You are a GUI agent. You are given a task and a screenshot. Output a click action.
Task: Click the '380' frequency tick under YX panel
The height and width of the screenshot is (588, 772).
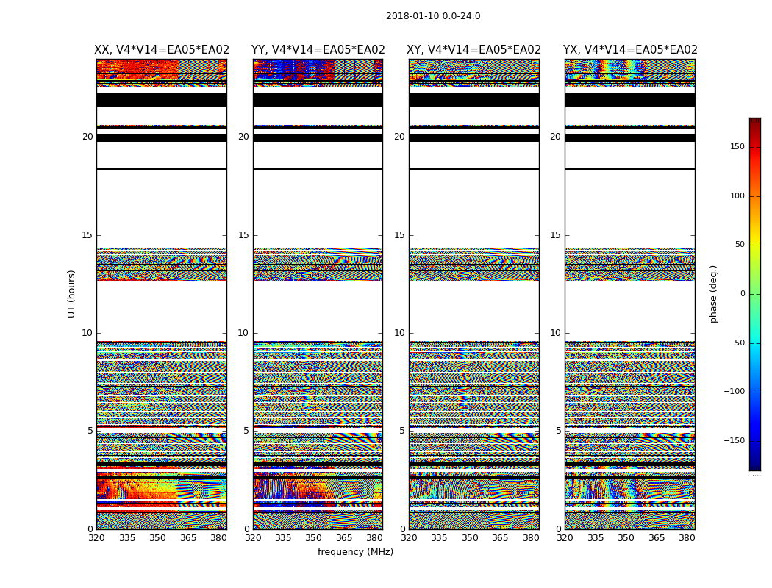(687, 538)
